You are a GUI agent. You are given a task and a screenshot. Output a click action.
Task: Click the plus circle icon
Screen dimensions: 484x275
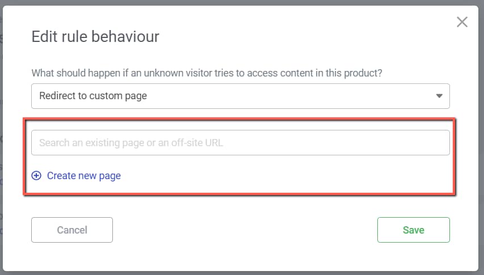pos(36,176)
